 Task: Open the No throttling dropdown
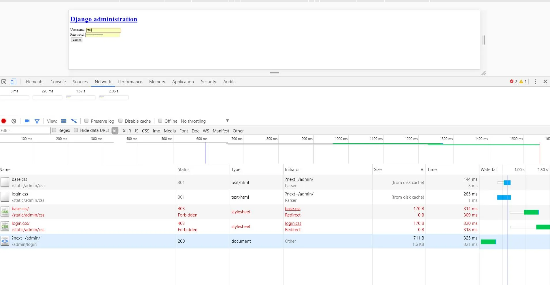click(205, 121)
